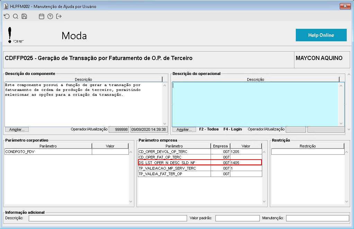Click empty operacional operator code field
Screen dimensions: 354x229
(x=296, y=129)
